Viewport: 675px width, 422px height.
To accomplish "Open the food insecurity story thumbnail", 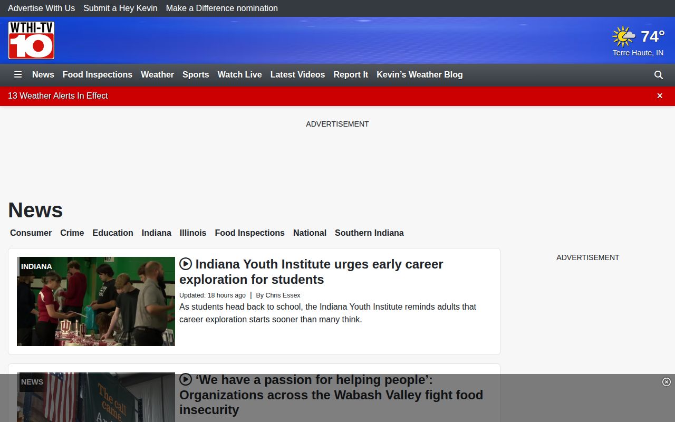I will pyautogui.click(x=96, y=397).
